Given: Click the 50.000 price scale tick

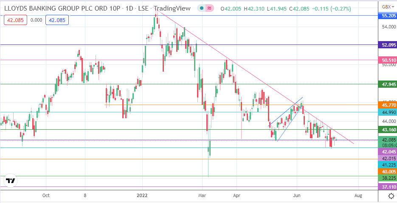Looking at the screenshot, I should click(x=388, y=65).
